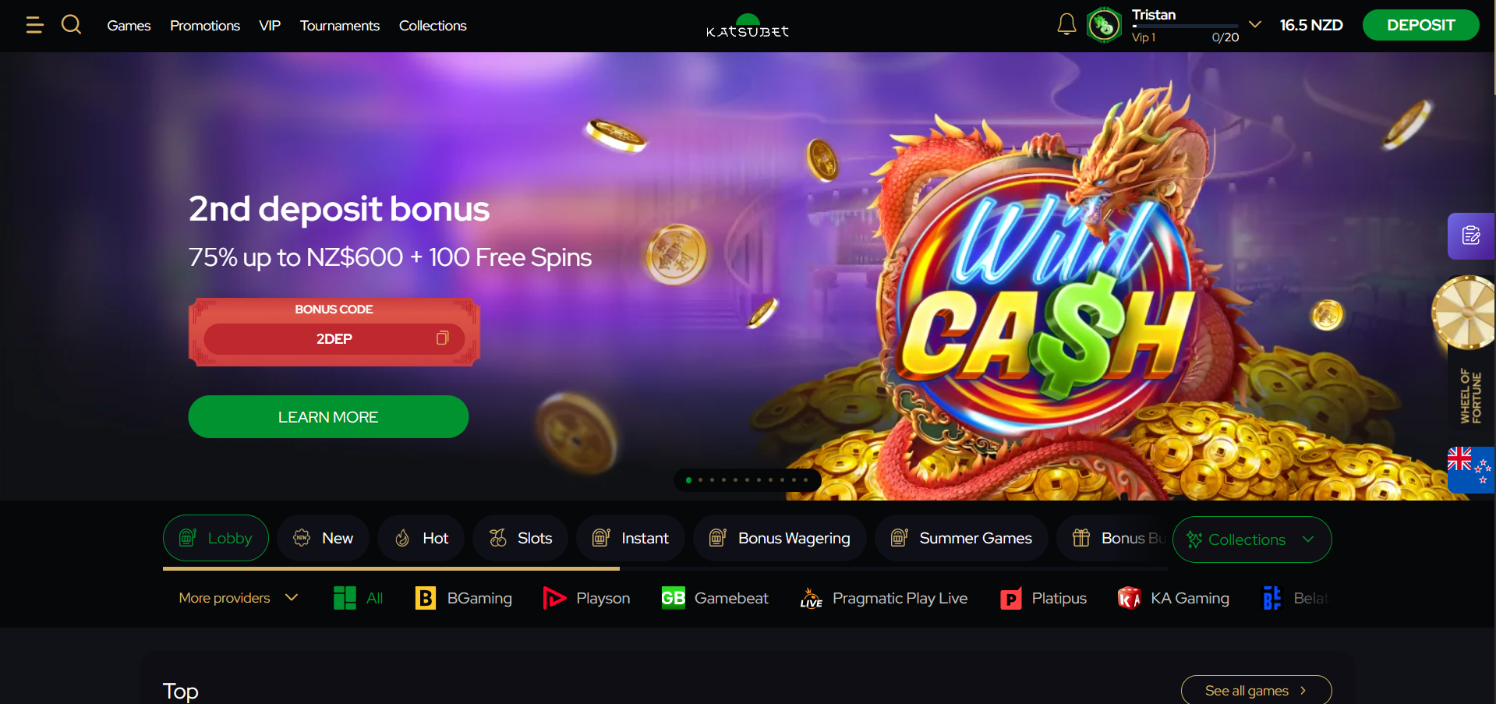Image resolution: width=1496 pixels, height=704 pixels.
Task: Copy the 2DEP bonus code
Action: [442, 338]
